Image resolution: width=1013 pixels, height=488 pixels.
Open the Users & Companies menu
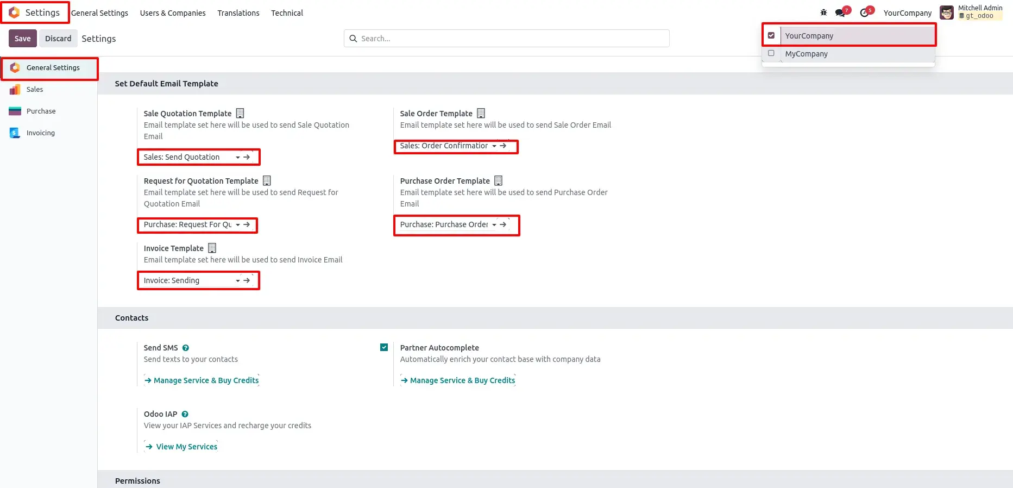click(173, 12)
